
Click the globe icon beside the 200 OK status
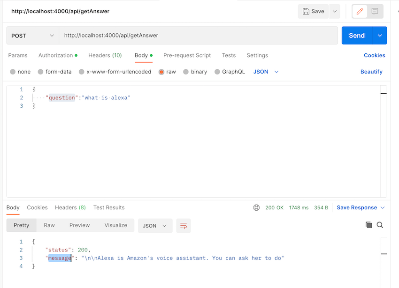(x=256, y=207)
